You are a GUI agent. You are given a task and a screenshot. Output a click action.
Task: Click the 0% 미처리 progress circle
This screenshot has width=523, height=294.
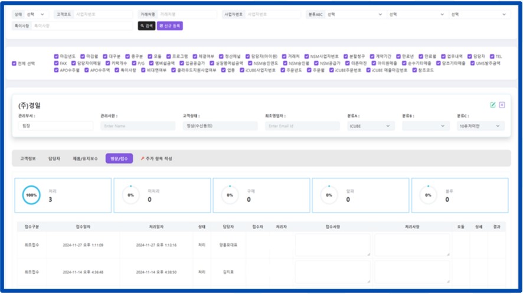(130, 195)
